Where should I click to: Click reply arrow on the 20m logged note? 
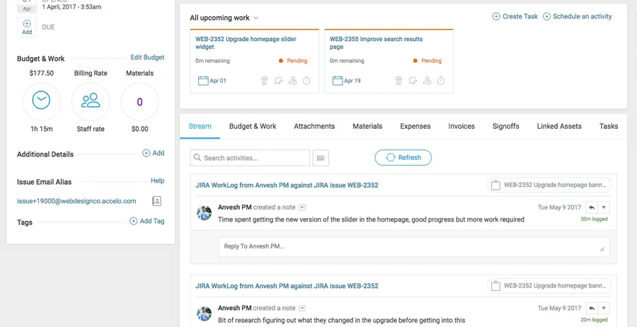[x=592, y=309]
